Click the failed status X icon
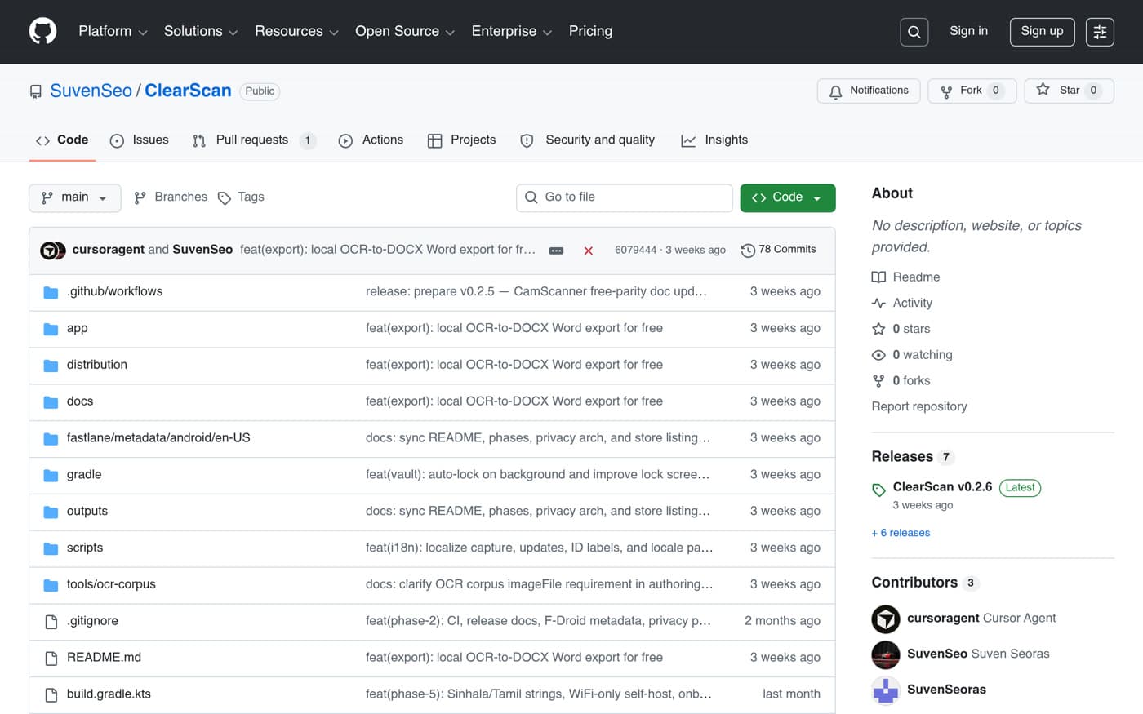The width and height of the screenshot is (1143, 714). (588, 251)
